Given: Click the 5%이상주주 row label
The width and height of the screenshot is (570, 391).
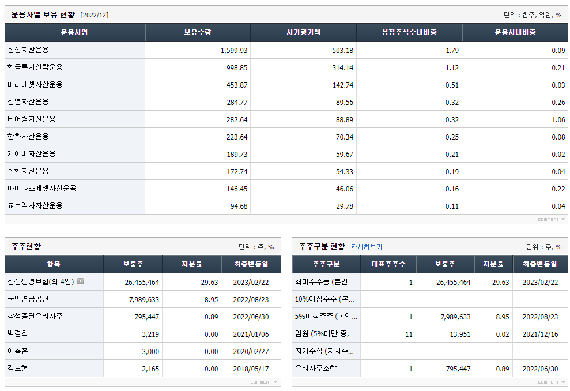Looking at the screenshot, I should 326,317.
